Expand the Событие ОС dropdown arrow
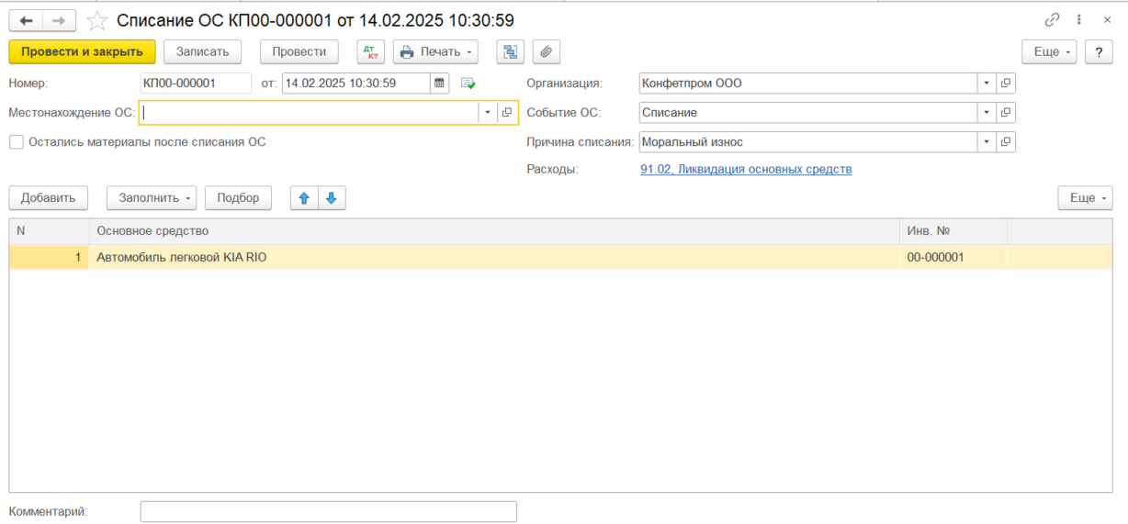This screenshot has height=524, width=1128. (x=987, y=113)
